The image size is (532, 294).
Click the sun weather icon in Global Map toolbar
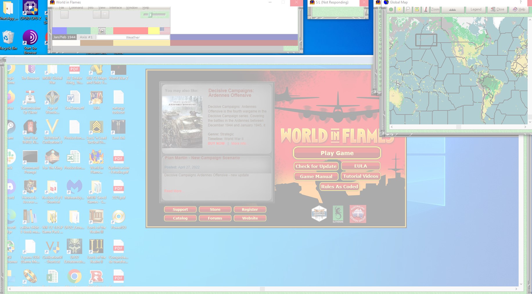coord(400,10)
